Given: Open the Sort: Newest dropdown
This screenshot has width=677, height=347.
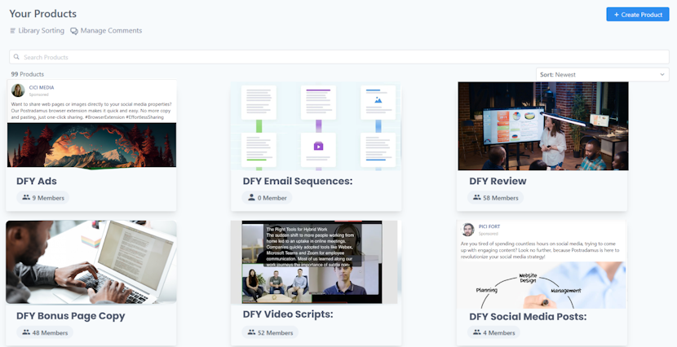Looking at the screenshot, I should pos(603,75).
